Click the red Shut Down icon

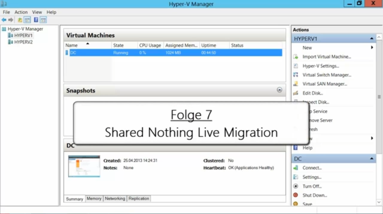point(296,195)
